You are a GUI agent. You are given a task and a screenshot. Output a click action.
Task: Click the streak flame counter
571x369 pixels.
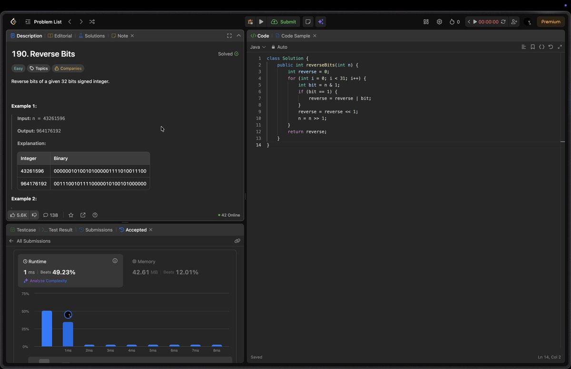pos(454,22)
